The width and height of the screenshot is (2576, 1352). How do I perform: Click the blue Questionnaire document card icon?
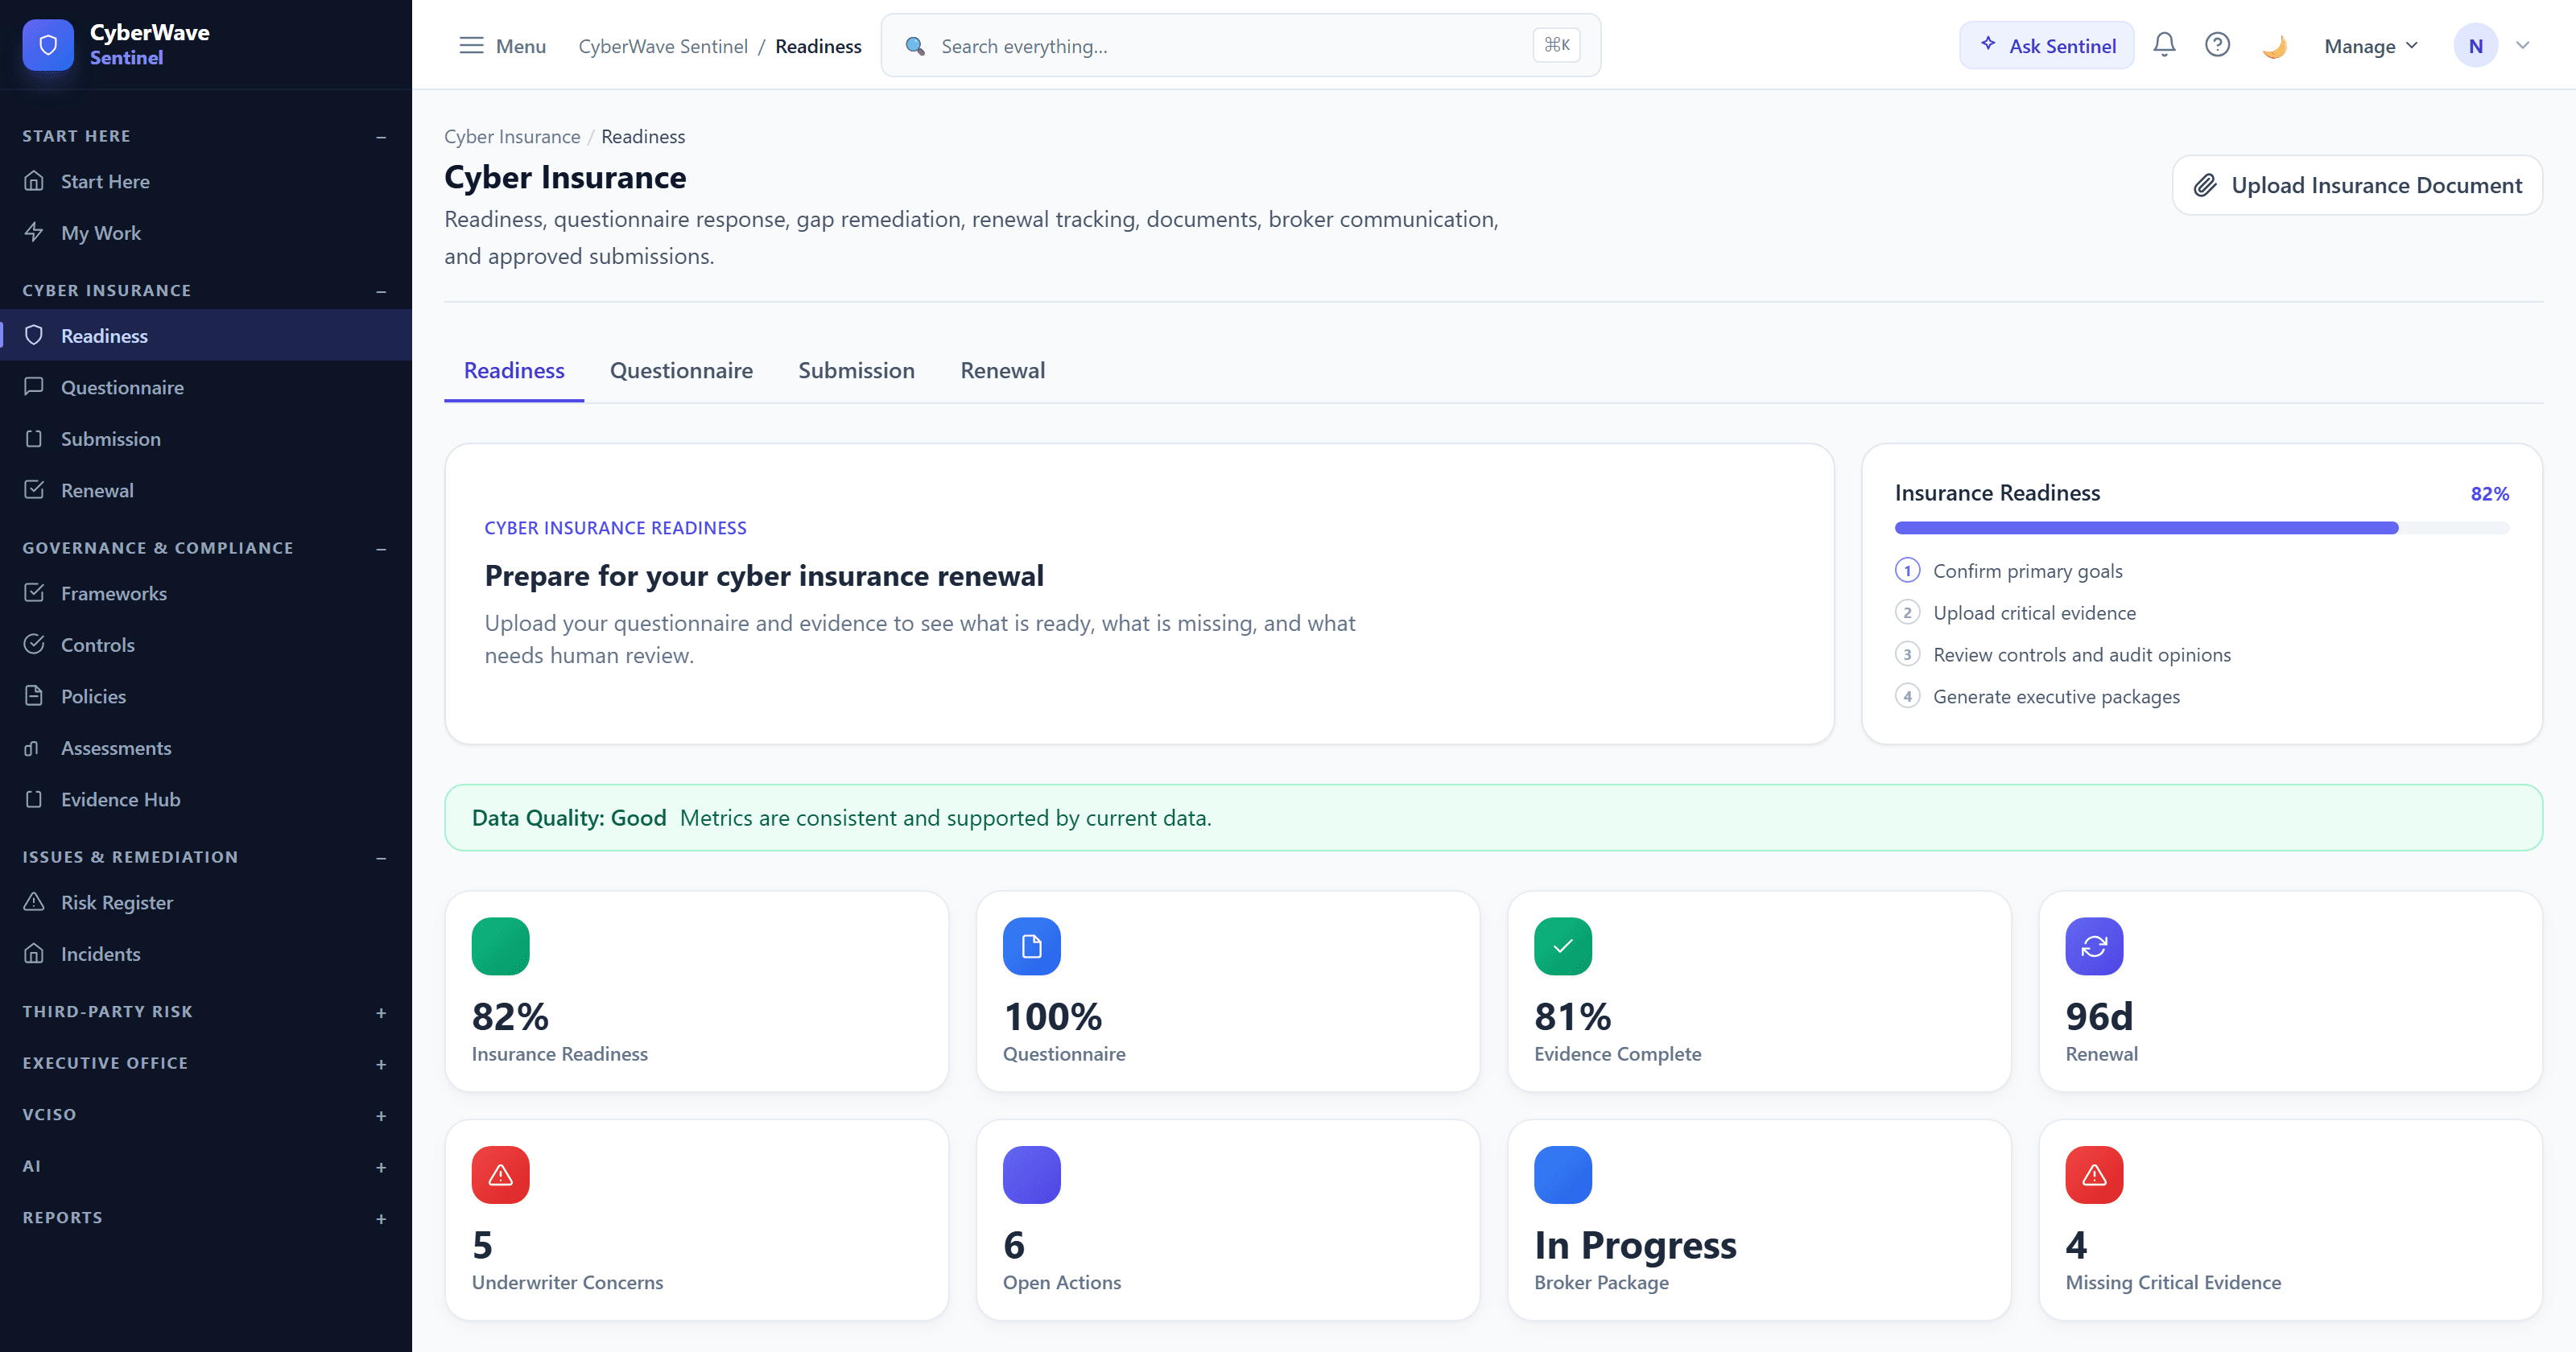1032,946
